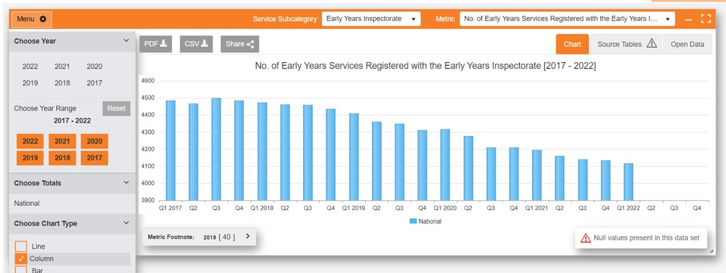Minimize the dashboard panel via dash icon

click(x=688, y=19)
